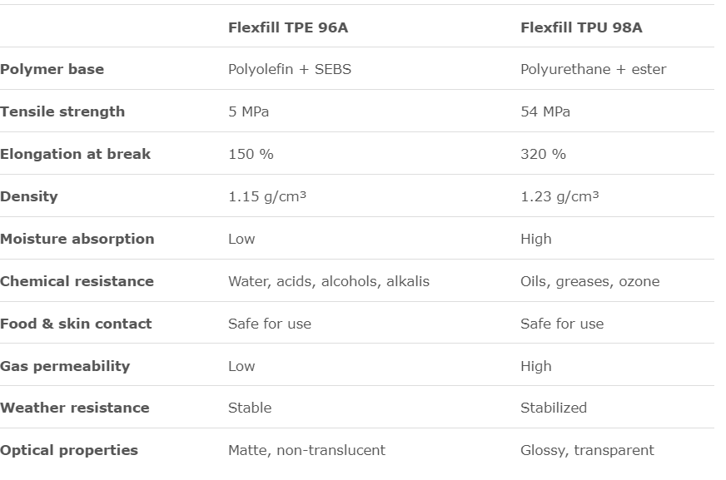The image size is (726, 480).
Task: Click the Flexfill TPU 98A column header
Action: [x=581, y=27]
